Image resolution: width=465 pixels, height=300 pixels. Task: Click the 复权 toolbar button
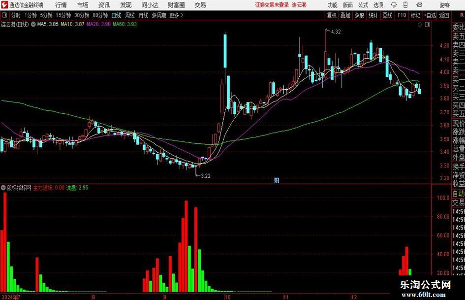332,15
